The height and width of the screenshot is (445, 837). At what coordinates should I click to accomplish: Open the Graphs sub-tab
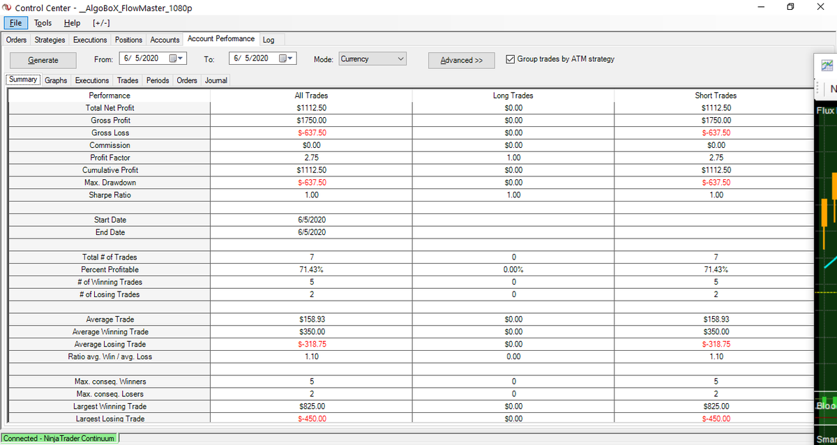tap(56, 80)
